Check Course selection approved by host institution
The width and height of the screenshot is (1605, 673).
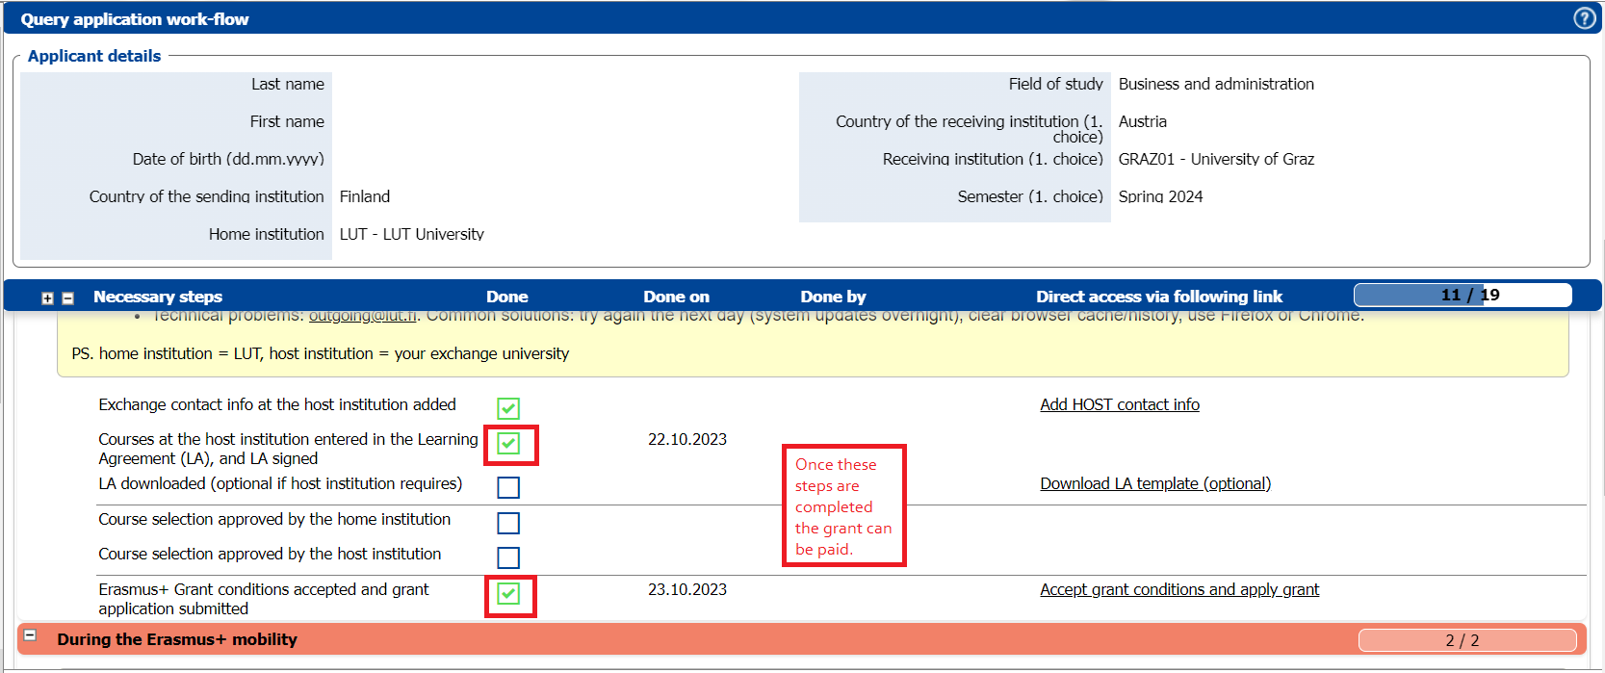tap(508, 557)
